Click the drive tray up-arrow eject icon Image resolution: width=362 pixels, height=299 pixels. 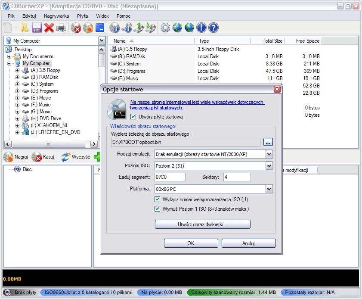[139, 28]
